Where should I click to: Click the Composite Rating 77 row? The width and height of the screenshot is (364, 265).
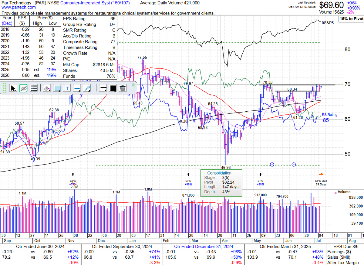pyautogui.click(x=89, y=42)
